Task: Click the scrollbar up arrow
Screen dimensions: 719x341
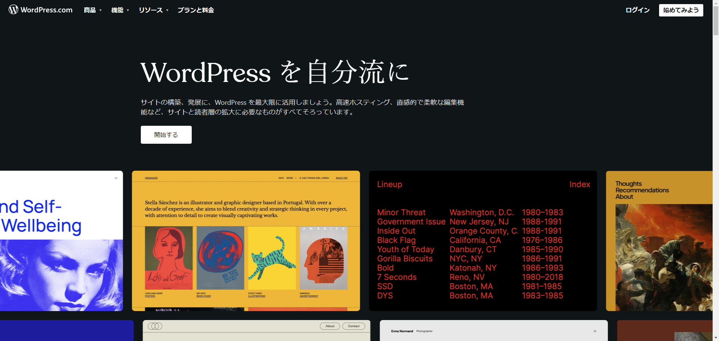Action: (x=716, y=3)
